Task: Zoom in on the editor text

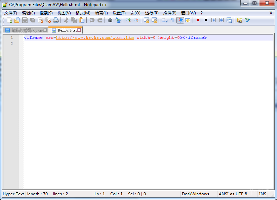Action: (x=128, y=20)
